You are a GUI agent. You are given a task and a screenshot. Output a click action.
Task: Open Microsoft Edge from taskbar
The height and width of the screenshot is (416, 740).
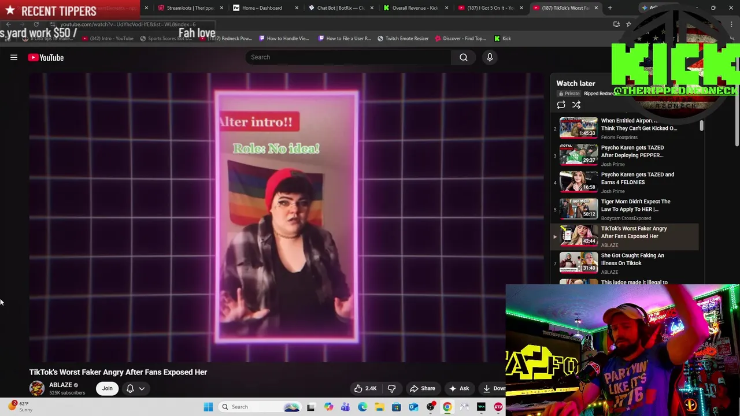[362, 407]
